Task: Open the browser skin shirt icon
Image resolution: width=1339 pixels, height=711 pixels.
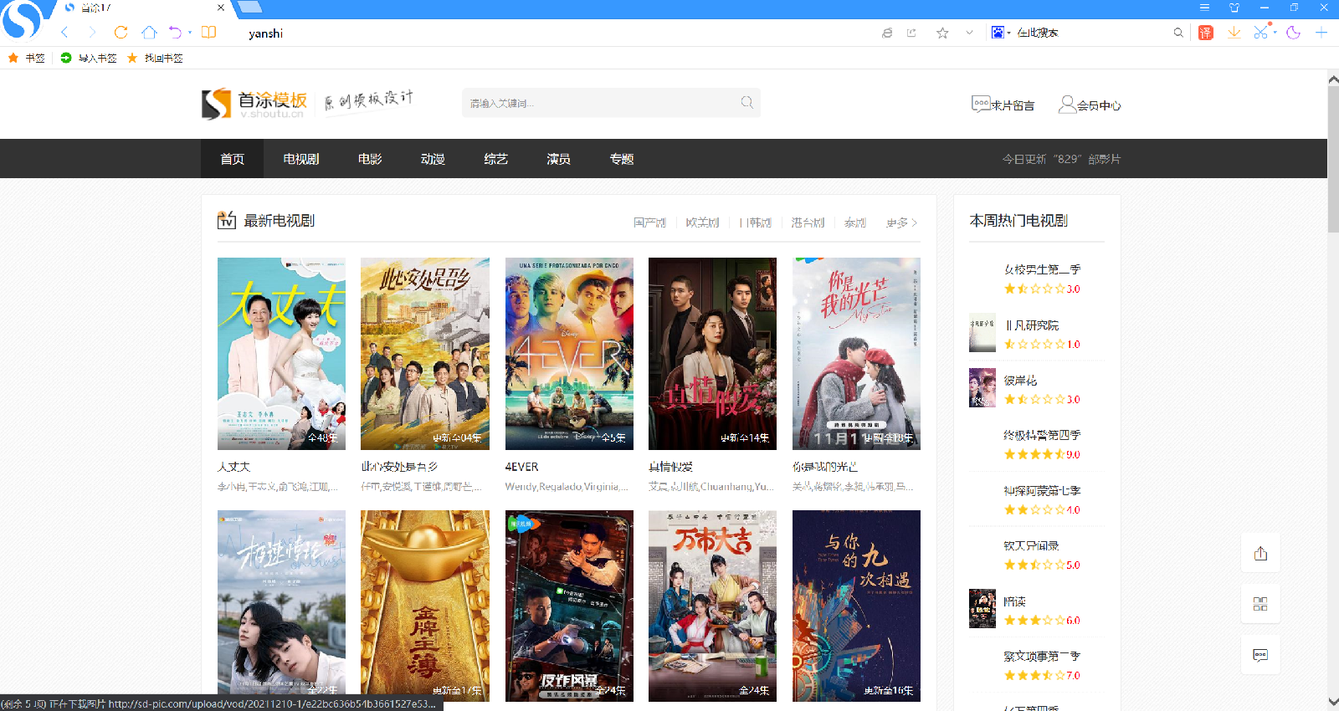Action: [1234, 8]
